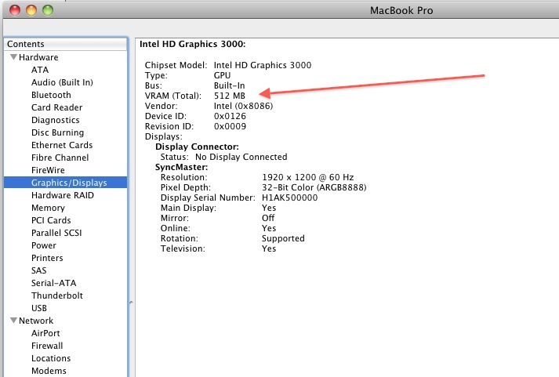Click the Network category label

click(x=36, y=321)
